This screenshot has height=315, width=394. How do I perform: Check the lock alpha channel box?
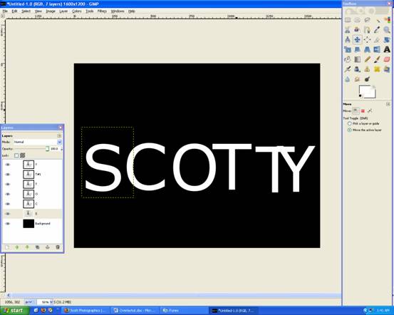click(16, 155)
